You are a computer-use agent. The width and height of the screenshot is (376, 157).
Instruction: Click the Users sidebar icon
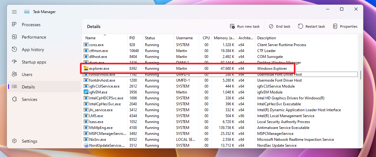tap(14, 74)
